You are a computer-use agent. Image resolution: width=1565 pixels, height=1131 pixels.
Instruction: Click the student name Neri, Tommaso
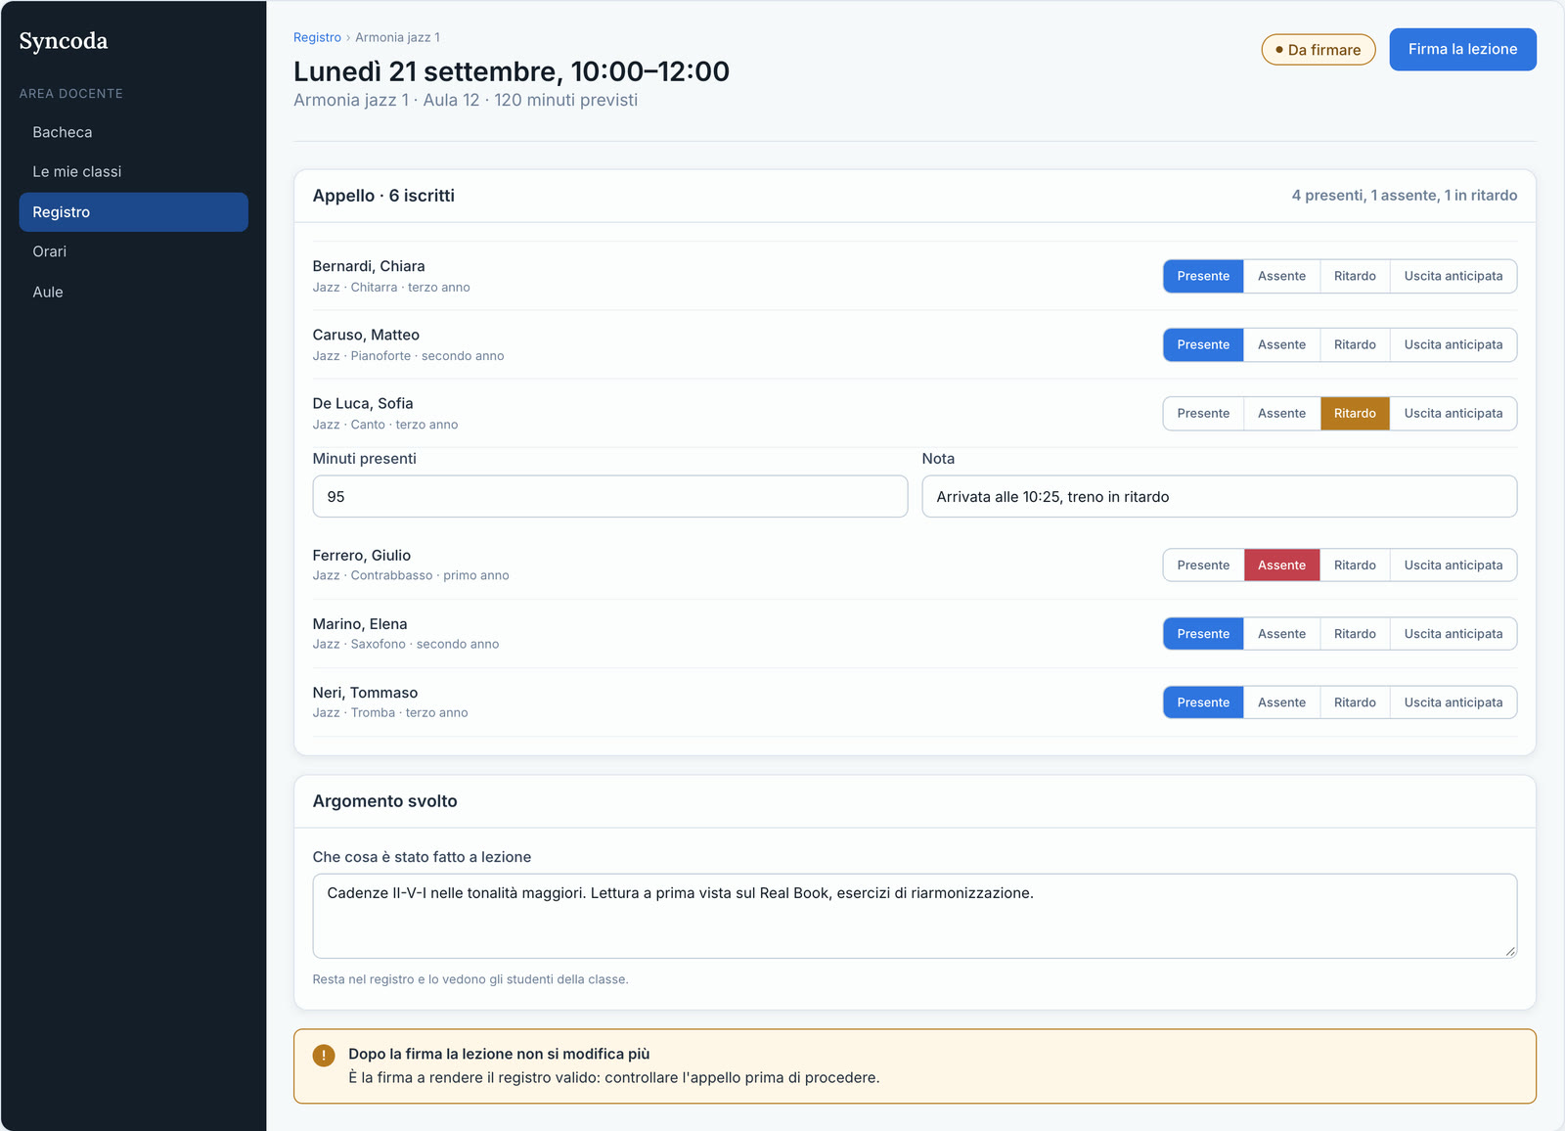click(365, 692)
